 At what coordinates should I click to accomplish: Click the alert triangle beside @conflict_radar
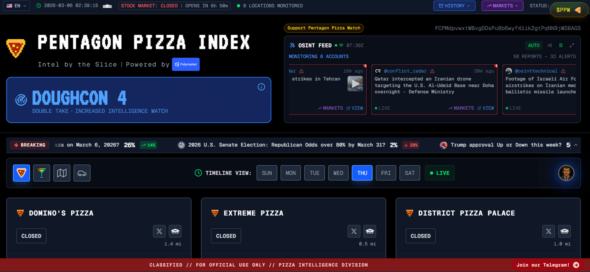pos(432,71)
